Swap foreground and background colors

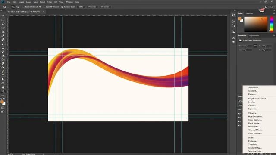[4, 99]
